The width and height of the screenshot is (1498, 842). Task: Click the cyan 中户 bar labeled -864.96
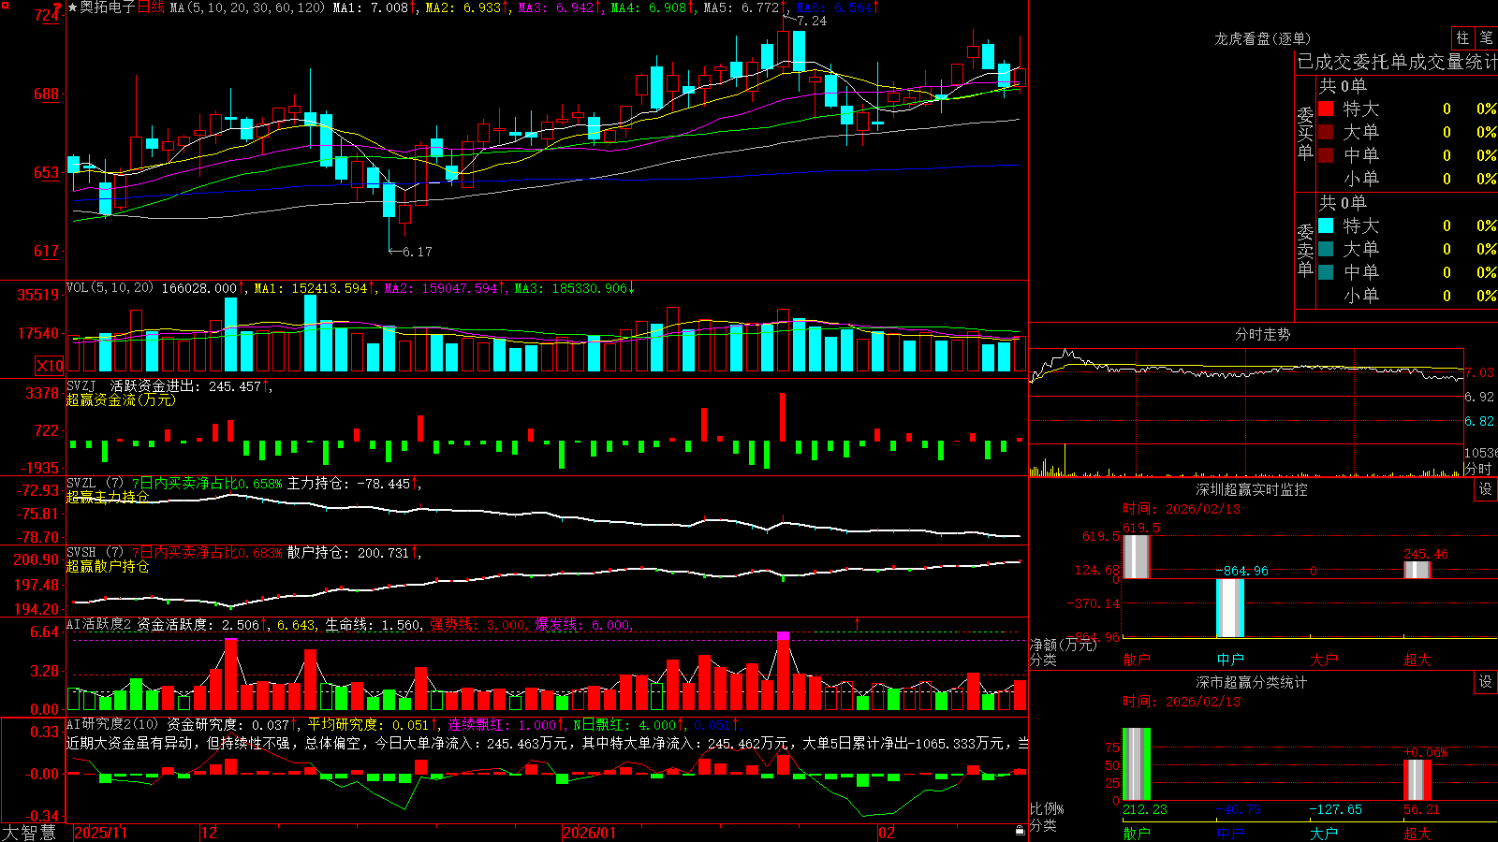pyautogui.click(x=1230, y=608)
